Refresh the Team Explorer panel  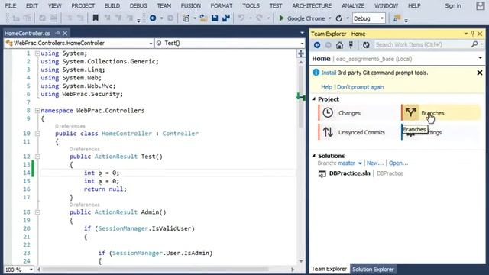pyautogui.click(x=366, y=45)
